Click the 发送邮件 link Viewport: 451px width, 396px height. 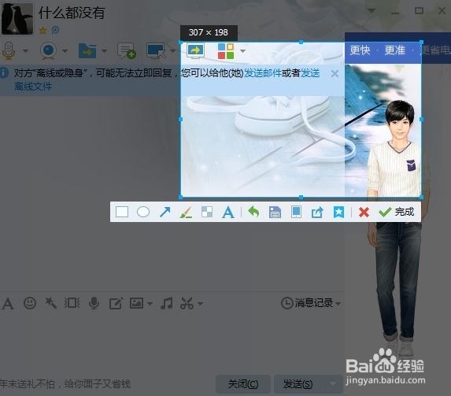[x=263, y=73]
